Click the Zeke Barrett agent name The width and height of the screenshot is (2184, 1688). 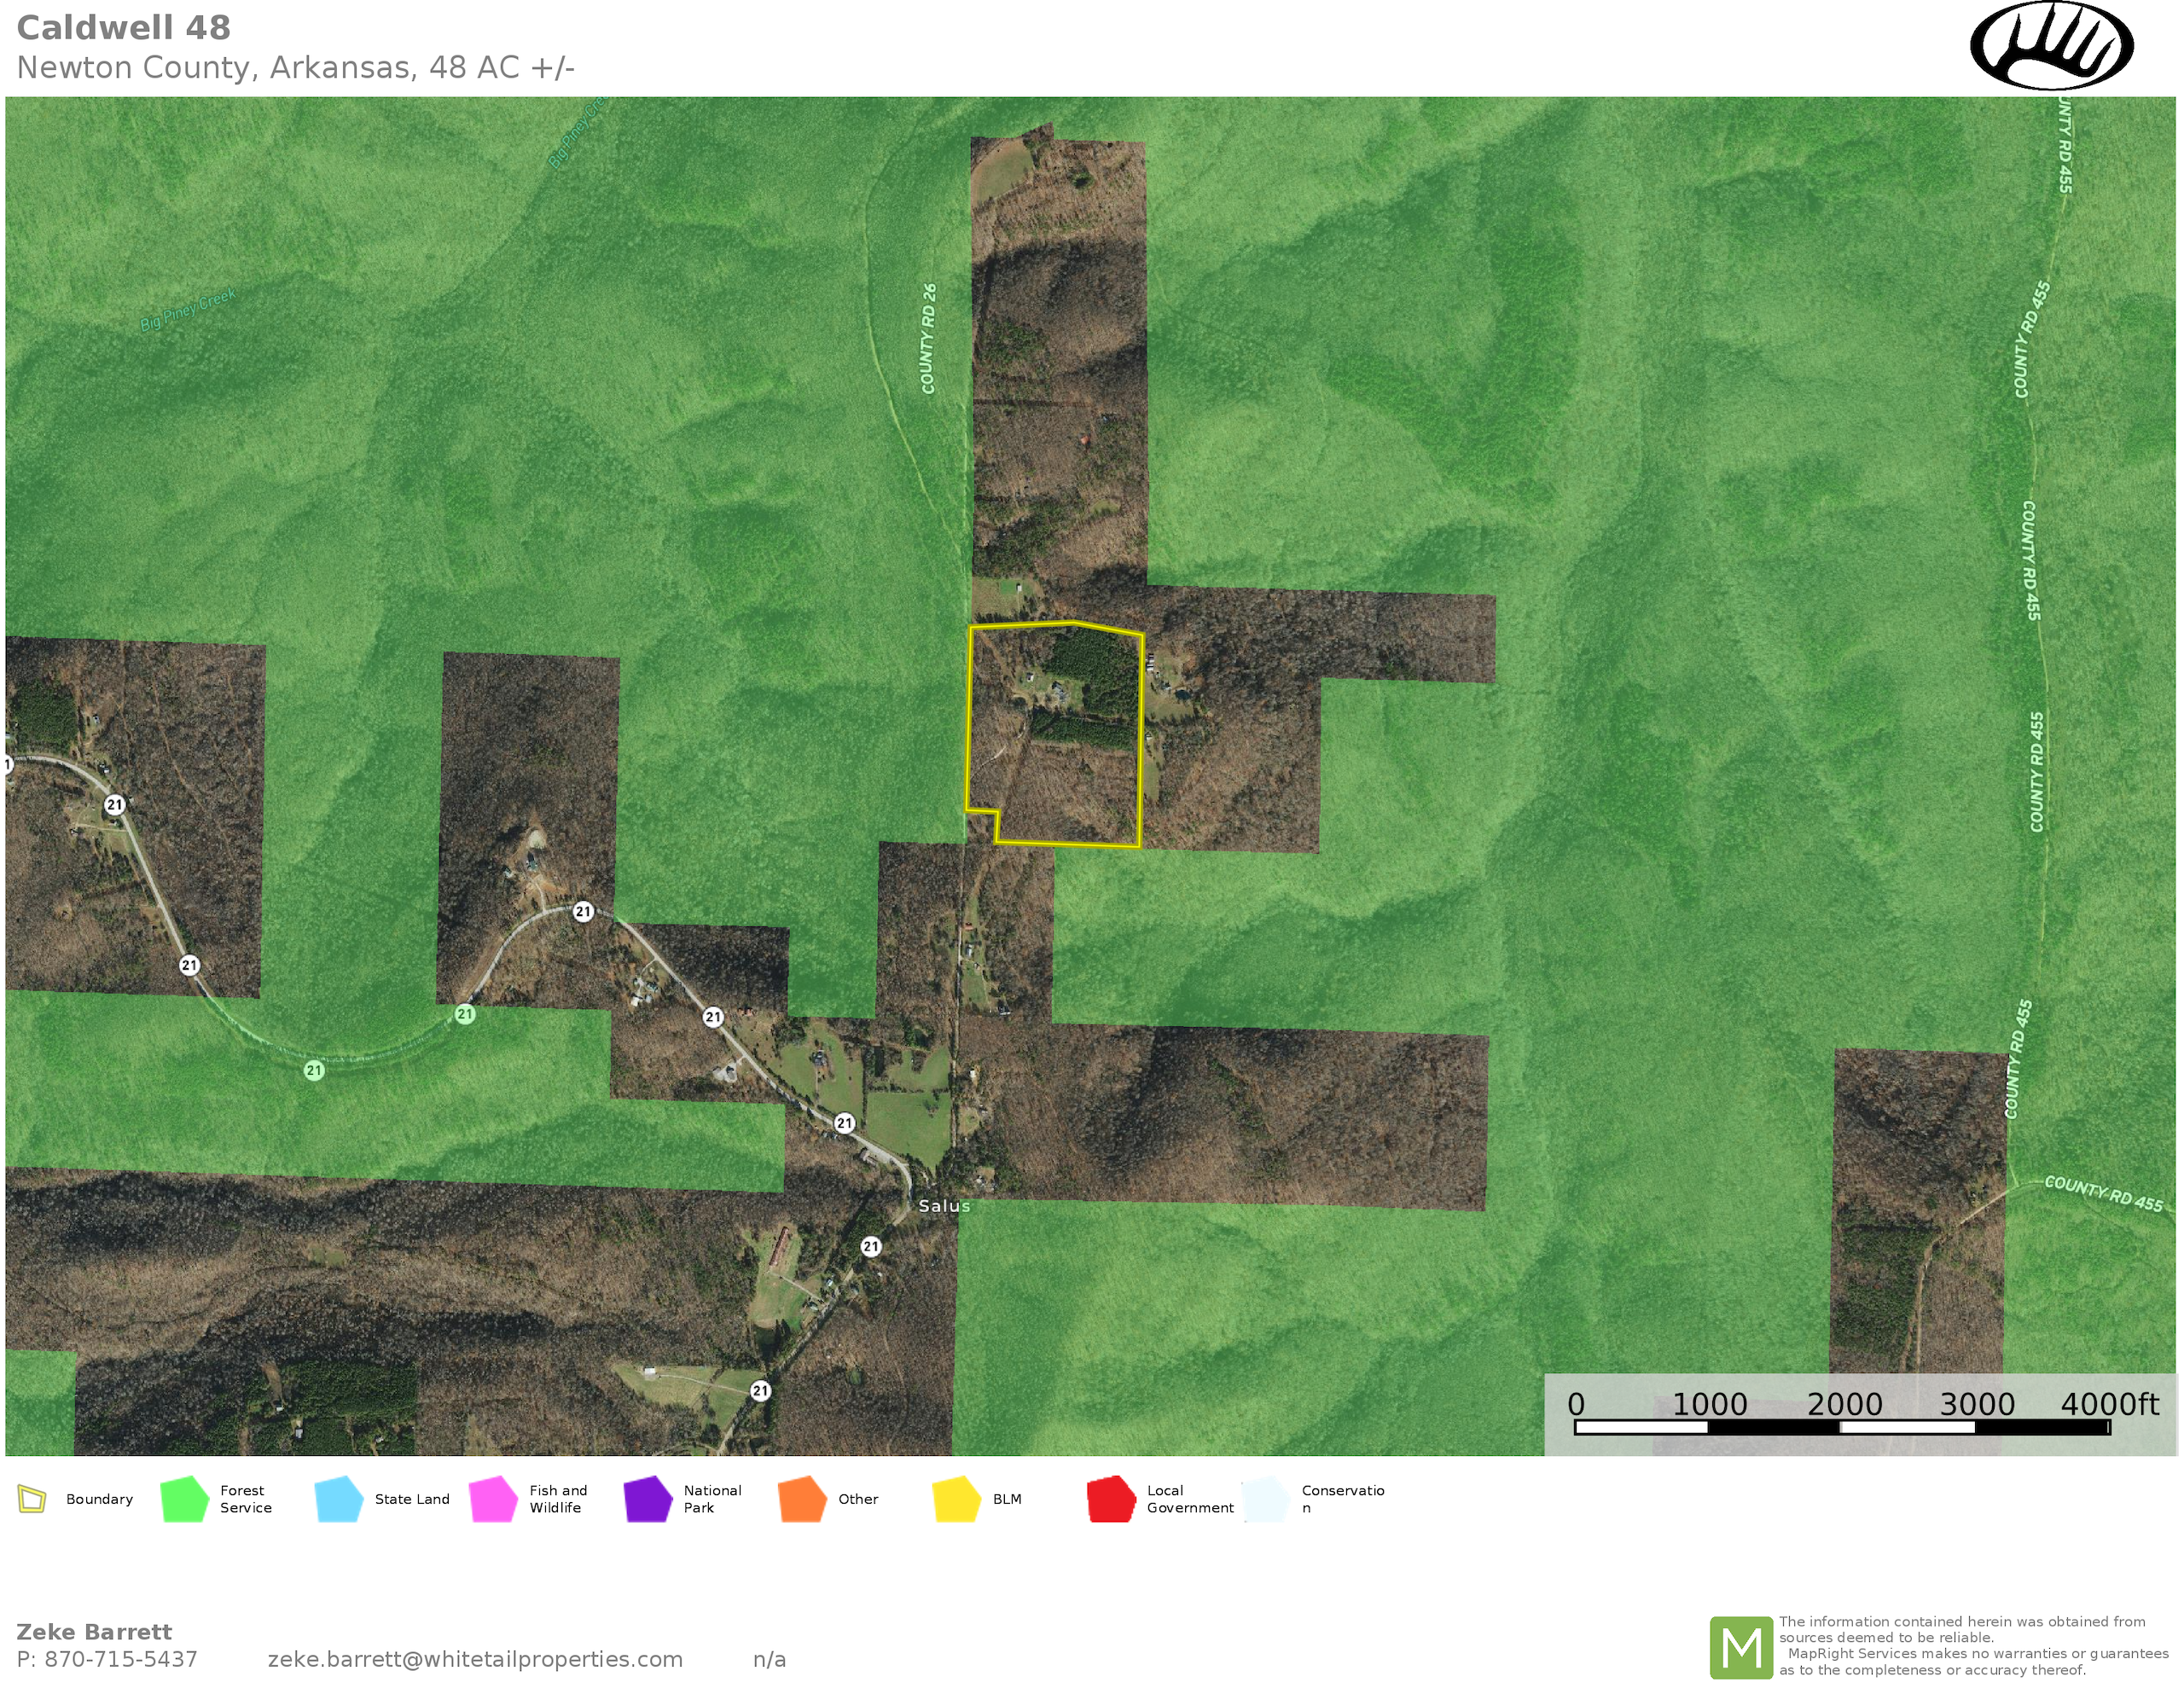point(94,1632)
